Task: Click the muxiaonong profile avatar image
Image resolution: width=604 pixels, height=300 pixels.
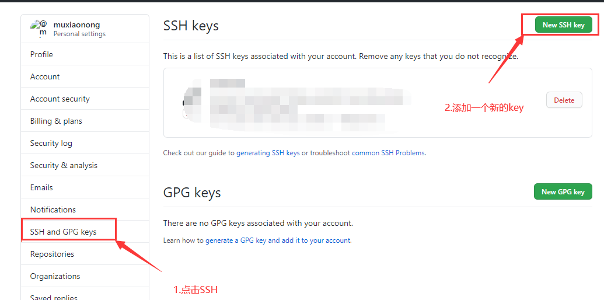Action: (x=39, y=29)
